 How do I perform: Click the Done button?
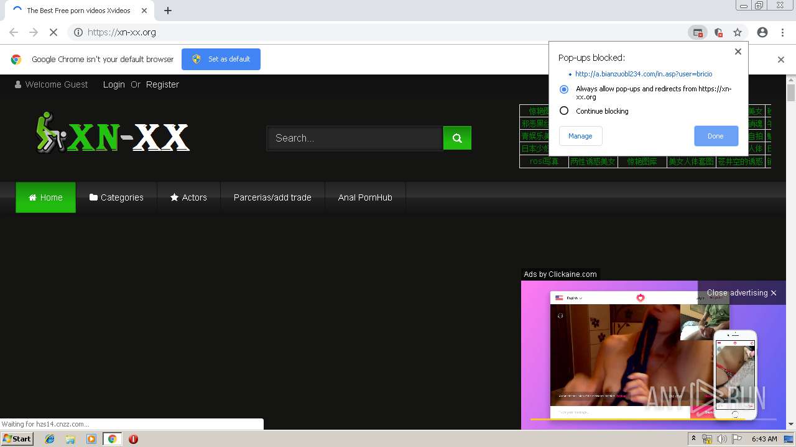coord(716,136)
